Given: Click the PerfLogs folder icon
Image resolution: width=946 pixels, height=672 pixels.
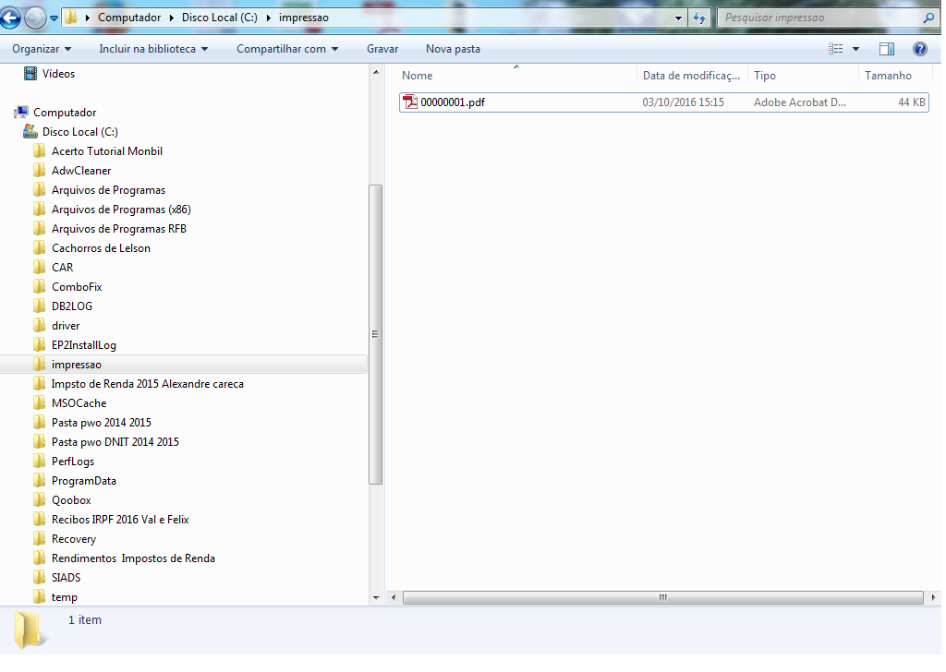Looking at the screenshot, I should [39, 461].
